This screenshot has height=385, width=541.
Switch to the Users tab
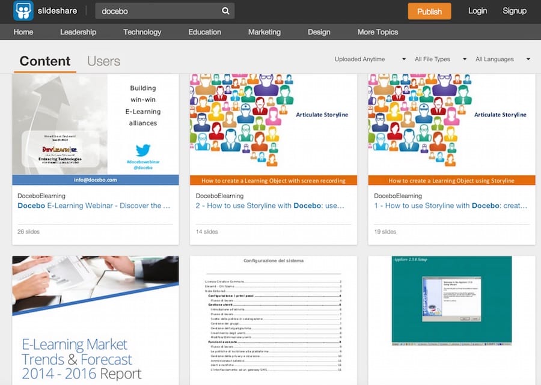[x=103, y=61]
